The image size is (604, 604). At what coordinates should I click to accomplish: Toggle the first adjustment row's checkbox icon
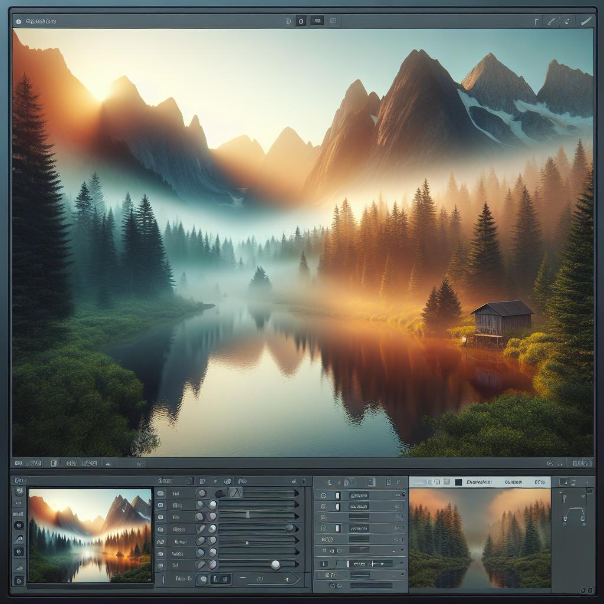pos(160,493)
